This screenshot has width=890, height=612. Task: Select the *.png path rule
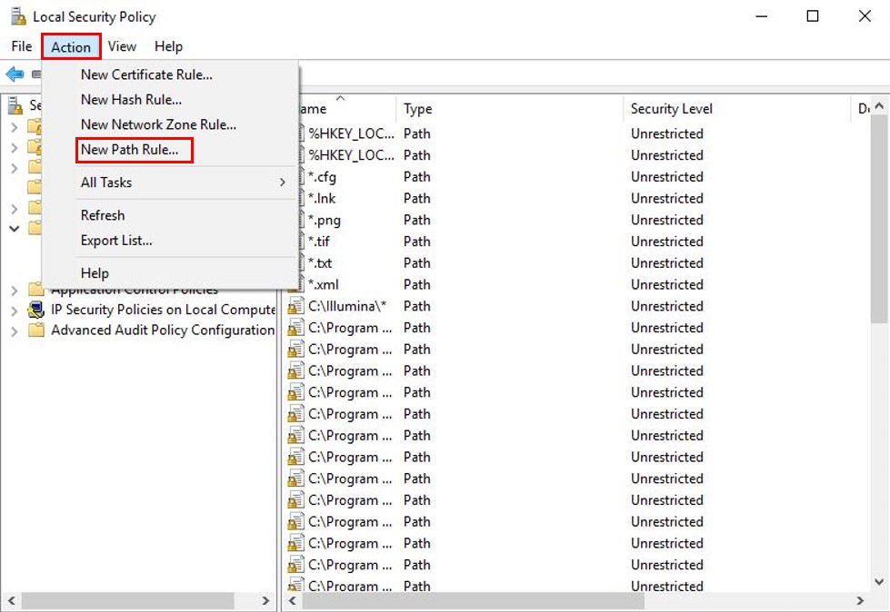[325, 220]
